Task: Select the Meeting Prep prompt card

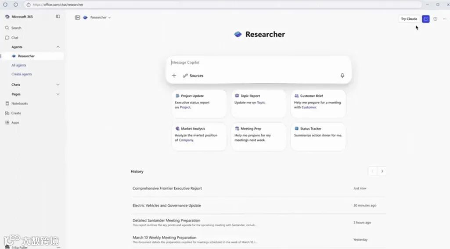Action: click(x=259, y=136)
